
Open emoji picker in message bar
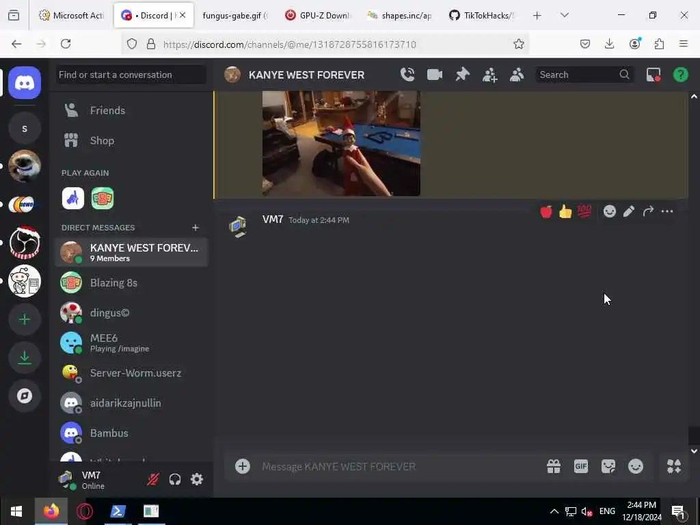click(x=636, y=466)
